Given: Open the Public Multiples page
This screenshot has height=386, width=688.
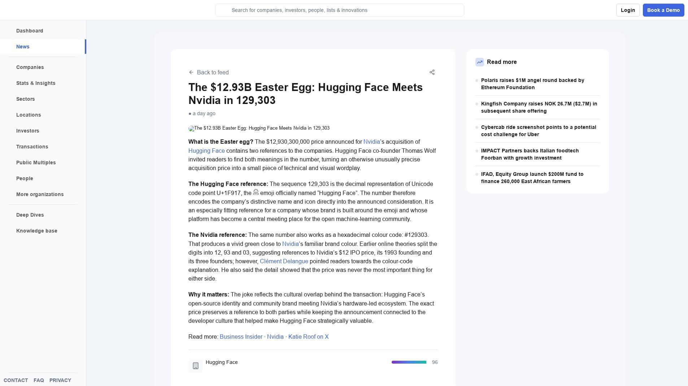Looking at the screenshot, I should pyautogui.click(x=36, y=162).
